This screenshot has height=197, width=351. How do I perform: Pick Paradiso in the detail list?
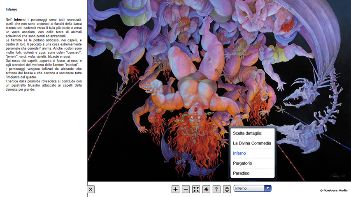[252, 173]
